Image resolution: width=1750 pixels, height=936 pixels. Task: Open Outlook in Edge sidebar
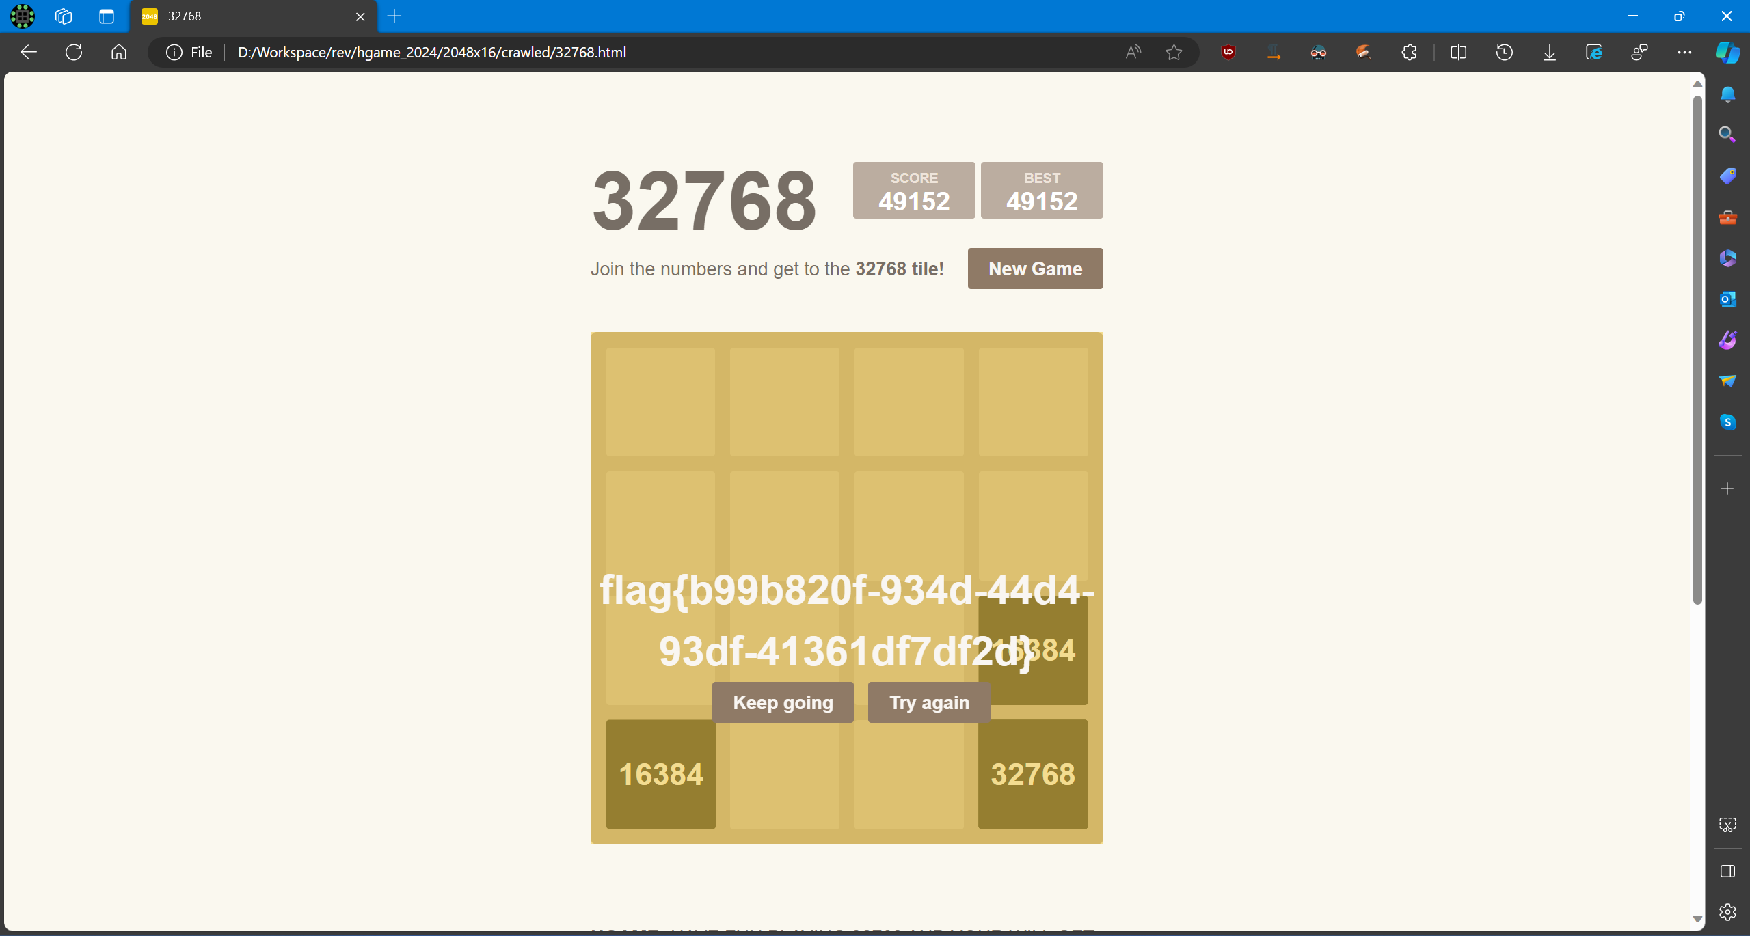(x=1727, y=299)
